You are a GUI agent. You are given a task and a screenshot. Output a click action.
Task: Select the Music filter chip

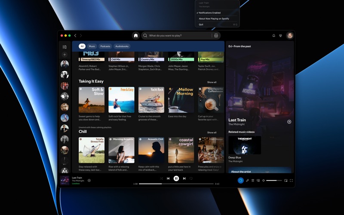click(x=92, y=46)
